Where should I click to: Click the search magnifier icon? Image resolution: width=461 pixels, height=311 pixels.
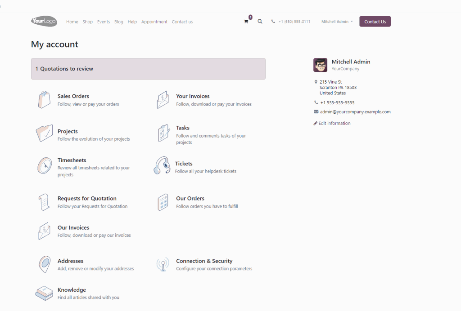click(260, 21)
